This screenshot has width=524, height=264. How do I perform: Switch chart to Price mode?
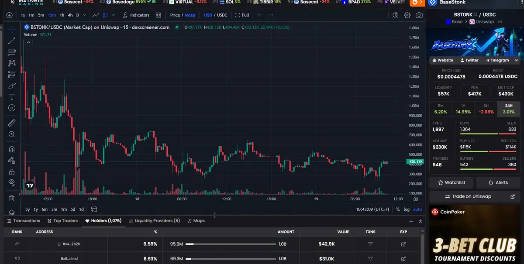175,15
